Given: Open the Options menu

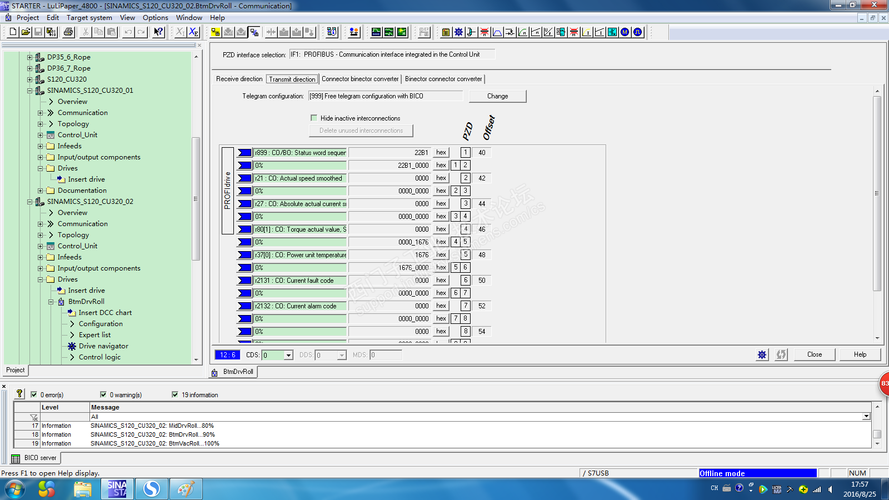Looking at the screenshot, I should click(x=156, y=17).
